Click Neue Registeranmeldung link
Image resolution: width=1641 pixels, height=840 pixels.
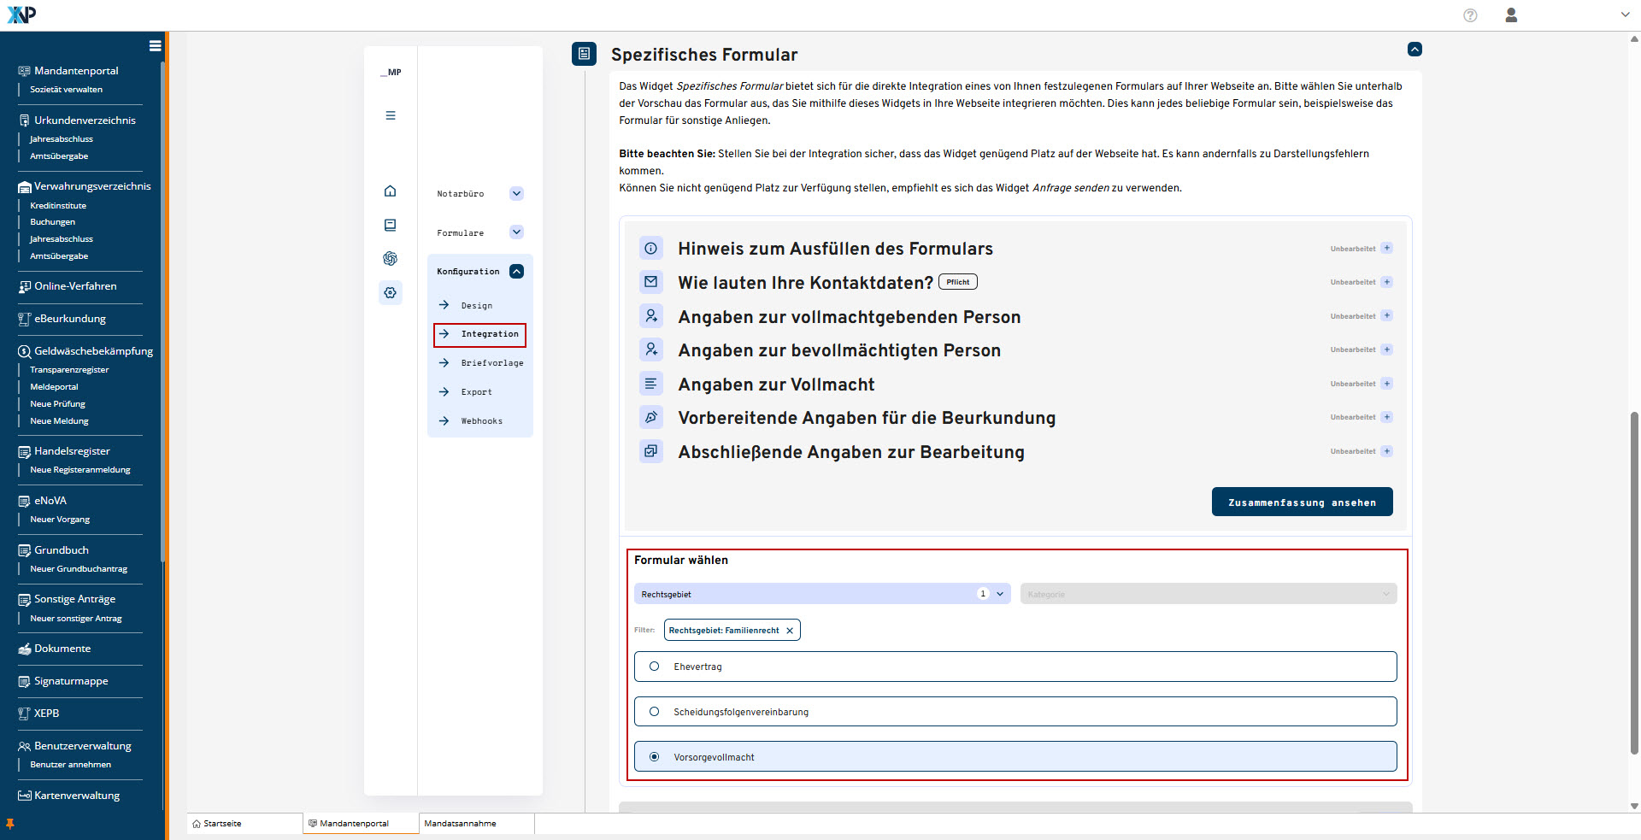point(80,470)
